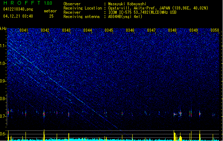Click the 0.8 kHz axis label

pyautogui.click(x=3, y=99)
